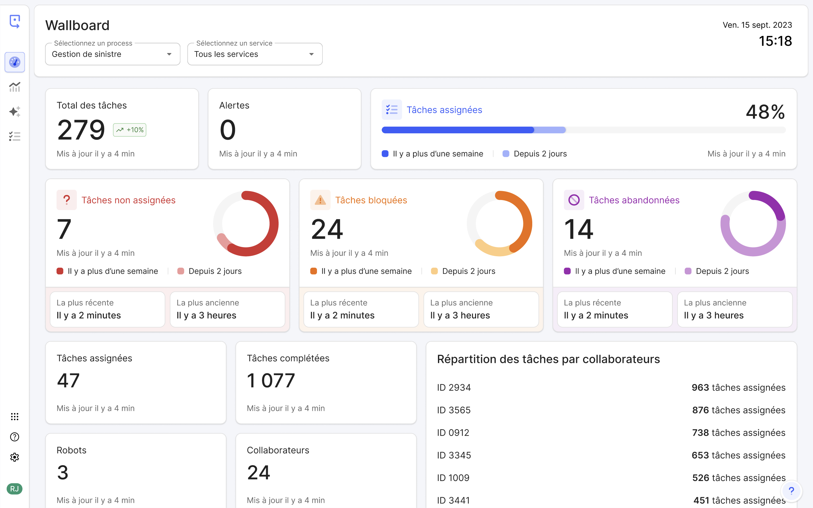Screen dimensions: 813x508
Task: Click the Tâches abandonnées title
Action: [x=634, y=200]
